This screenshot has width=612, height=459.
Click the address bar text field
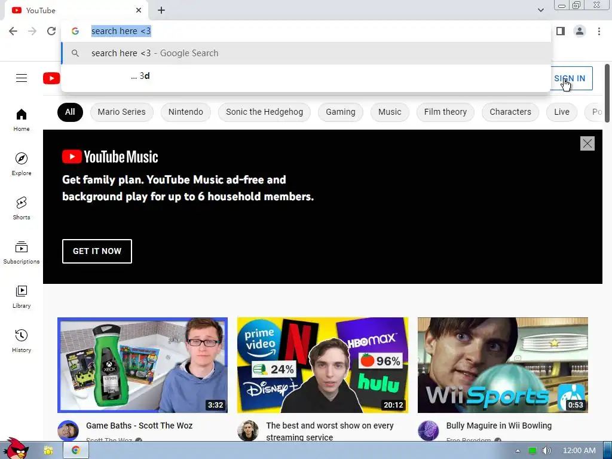click(306, 31)
